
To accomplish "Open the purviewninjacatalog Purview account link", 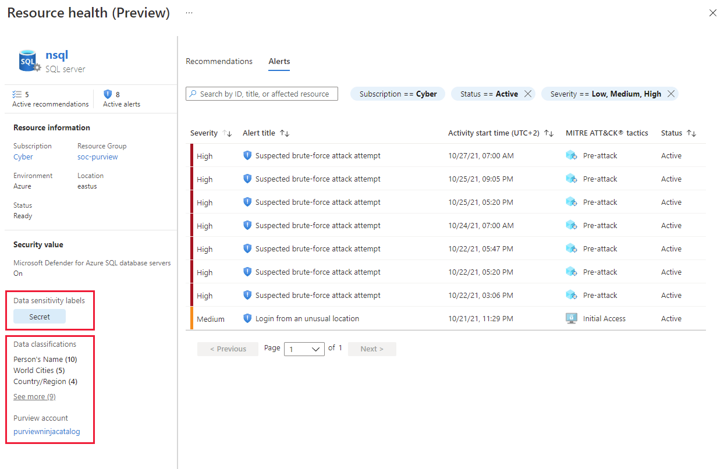I will [47, 431].
